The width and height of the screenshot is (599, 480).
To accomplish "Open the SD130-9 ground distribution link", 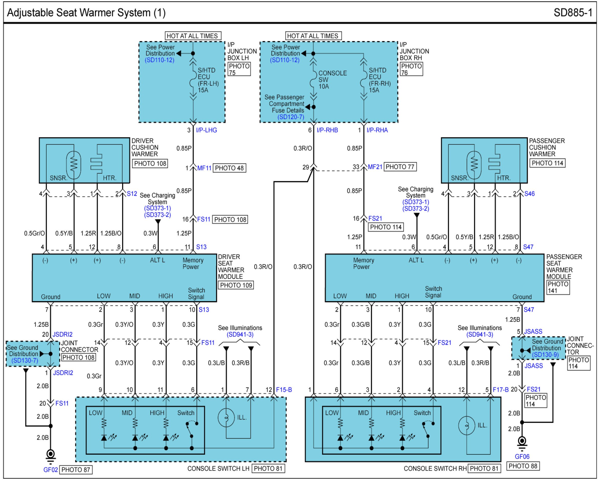I will [x=545, y=354].
